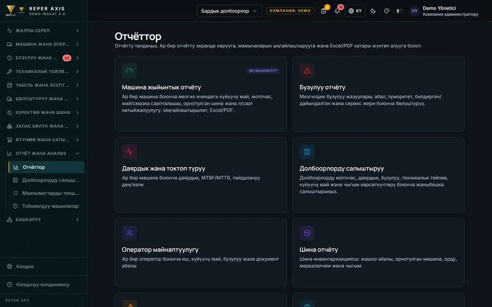Expand the ЖАЛПЫ СЕРЕП section chevron
Screen dimensions: 492x307
(x=77, y=31)
